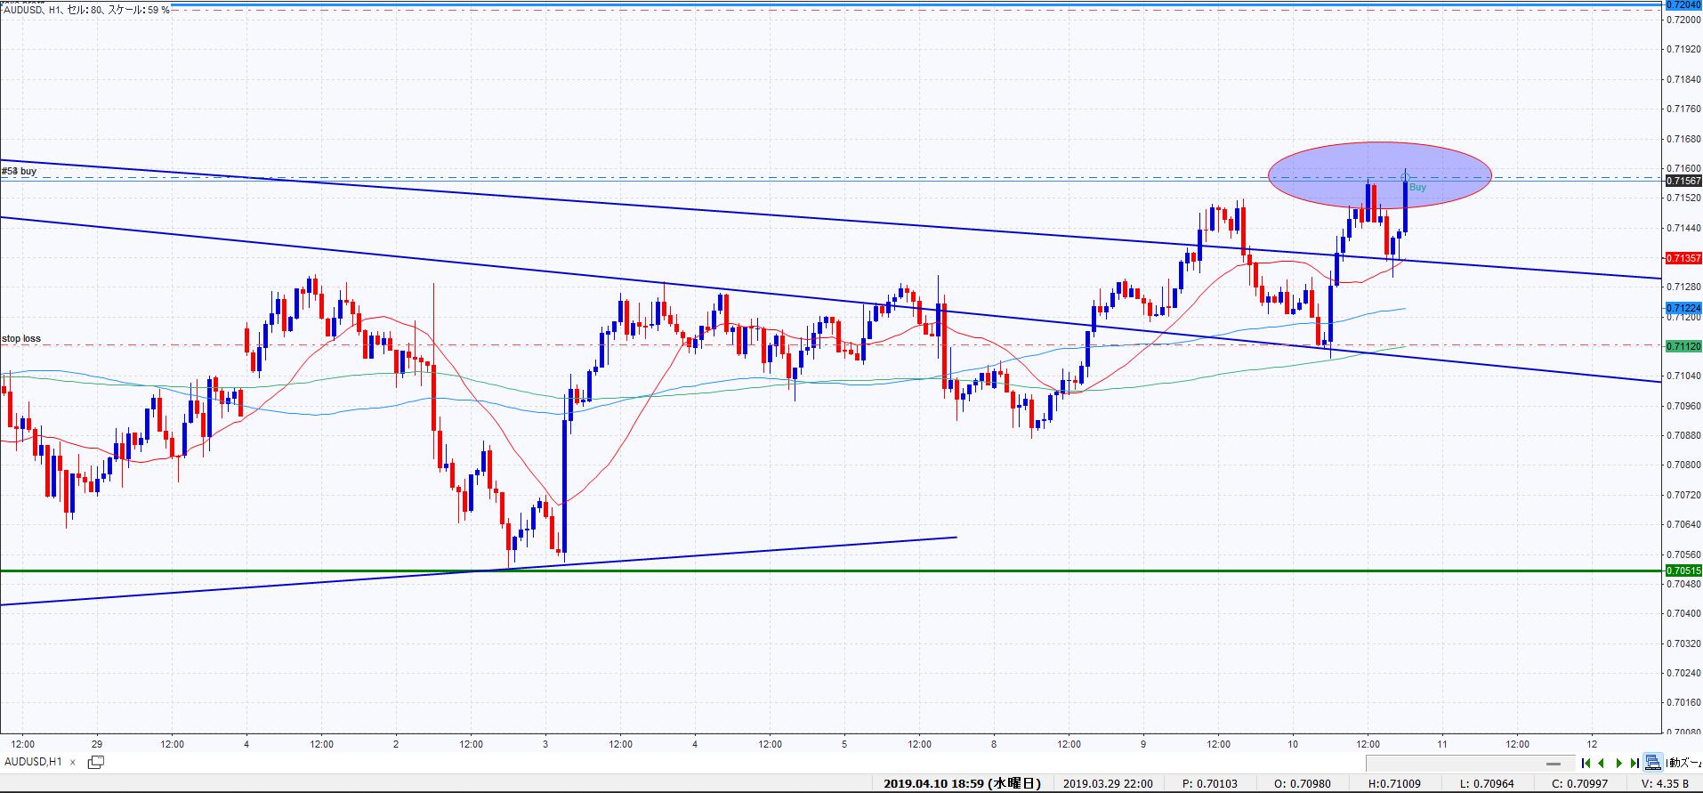Image resolution: width=1703 pixels, height=793 pixels.
Task: Click the 0.70515 support level price tag
Action: pos(1683,570)
